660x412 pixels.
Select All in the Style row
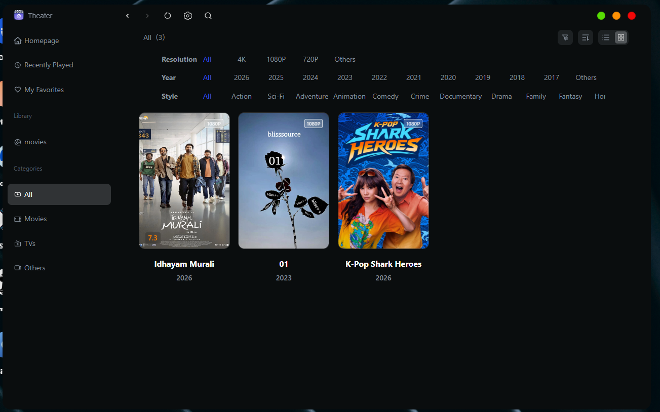[x=207, y=96]
